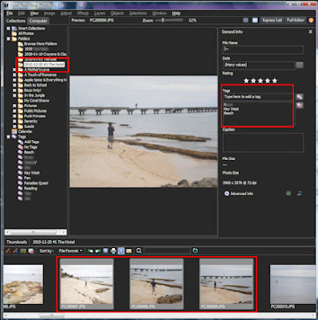This screenshot has width=318, height=320.
Task: Select All Photos in tree
Action: (x=26, y=34)
